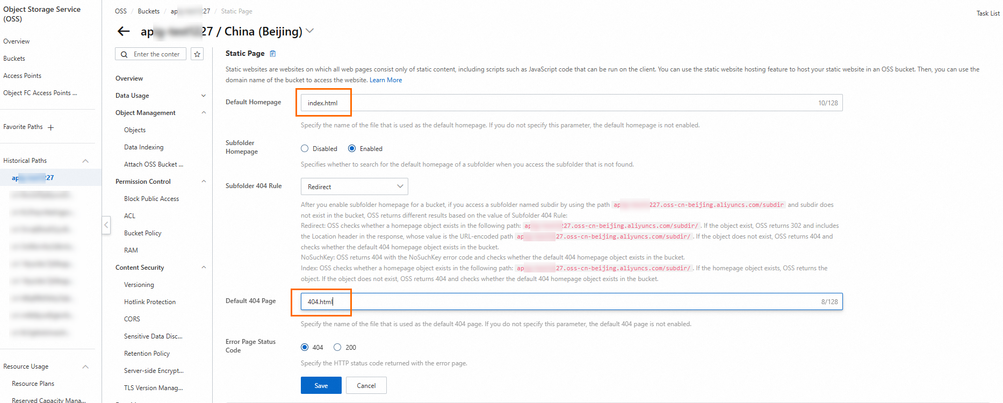The image size is (1003, 403).
Task: Add a favorite path with plus icon
Action: click(51, 127)
